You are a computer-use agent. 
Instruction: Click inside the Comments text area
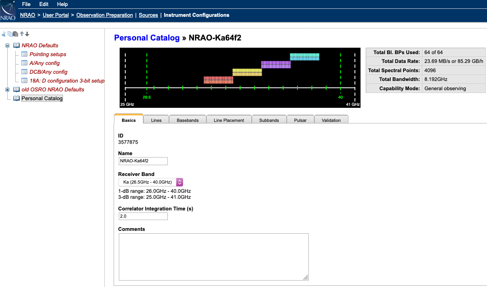point(214,257)
